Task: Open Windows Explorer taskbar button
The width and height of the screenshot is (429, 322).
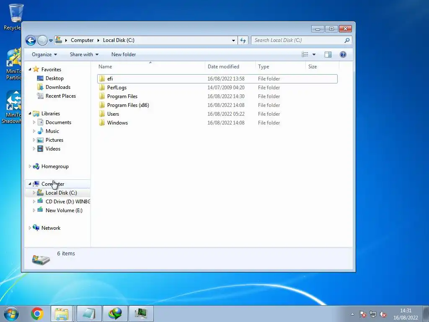Action: click(62, 314)
